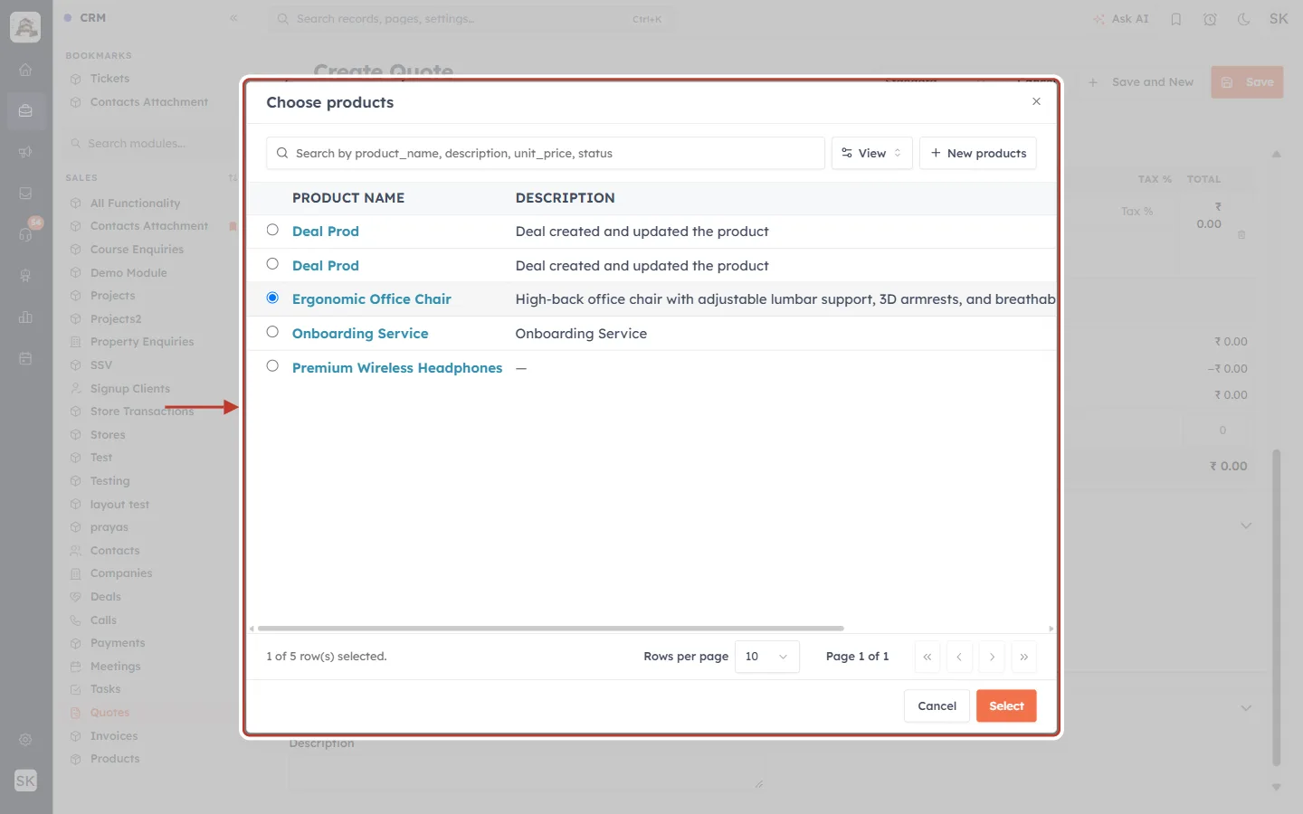Click the New products button
The image size is (1303, 814).
click(977, 153)
